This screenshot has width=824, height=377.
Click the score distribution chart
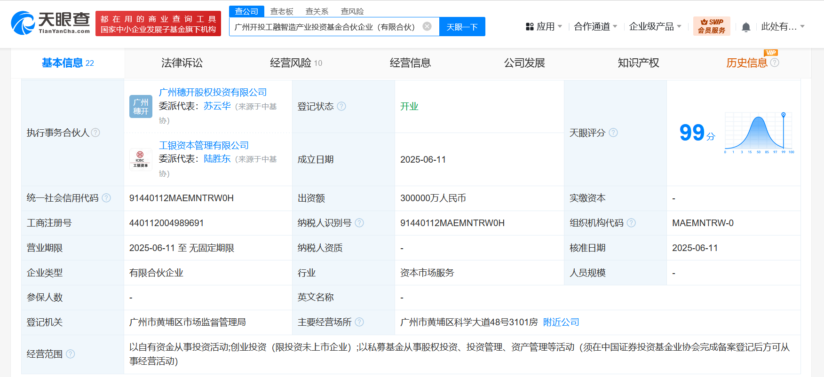[759, 133]
